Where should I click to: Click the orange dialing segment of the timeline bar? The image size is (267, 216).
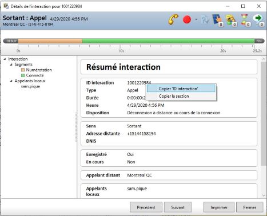click(50, 41)
